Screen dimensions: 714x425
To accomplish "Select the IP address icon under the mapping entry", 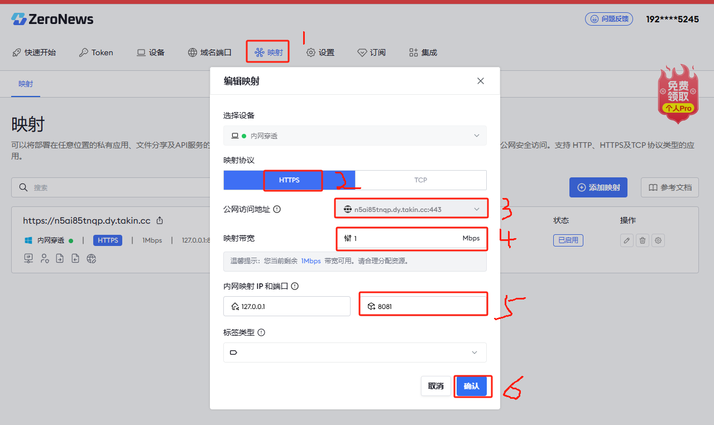I will (28, 258).
